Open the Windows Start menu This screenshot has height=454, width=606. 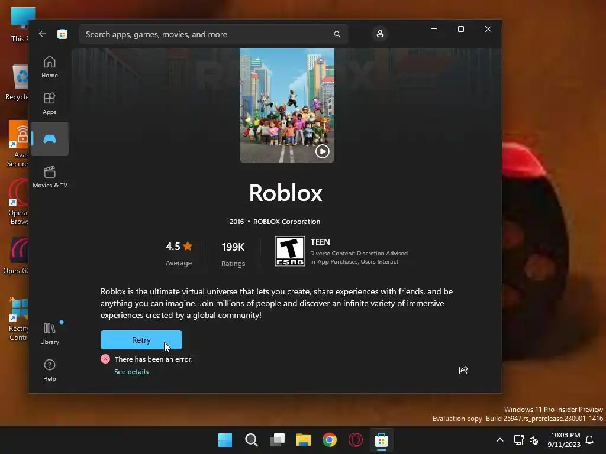(x=225, y=440)
